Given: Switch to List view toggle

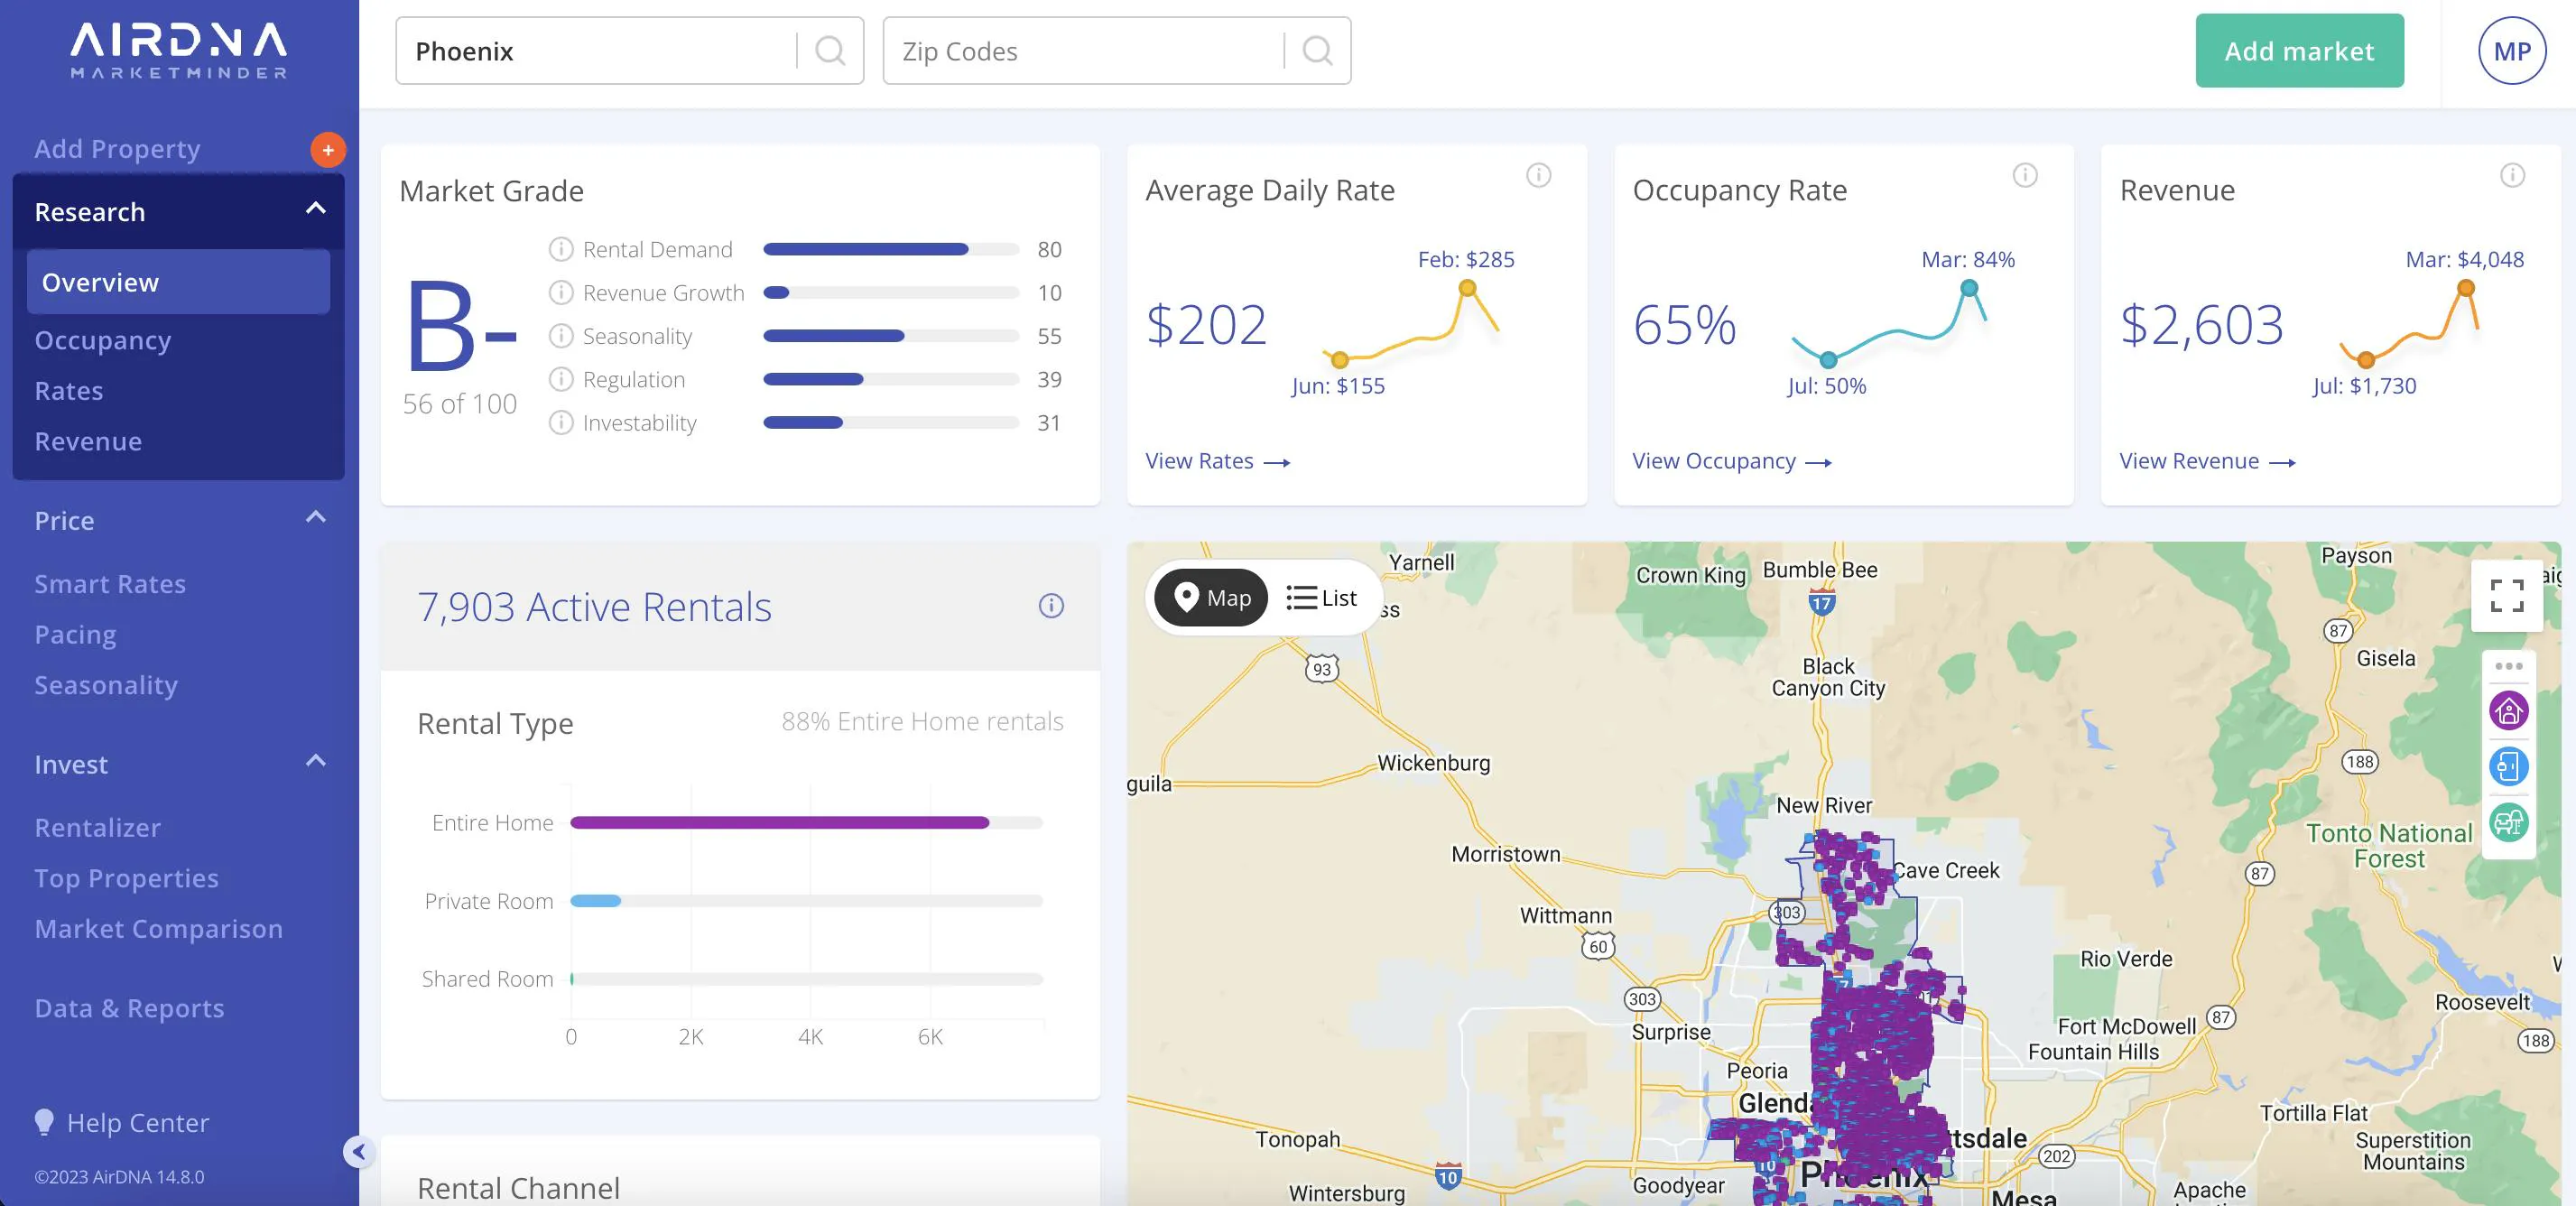Looking at the screenshot, I should click(1321, 597).
